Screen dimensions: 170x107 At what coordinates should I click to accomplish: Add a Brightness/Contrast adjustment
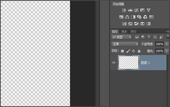124,10
